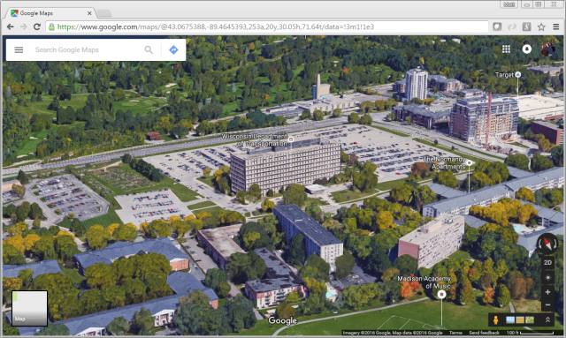
Task: View site info via the green padlock
Action: (x=51, y=26)
